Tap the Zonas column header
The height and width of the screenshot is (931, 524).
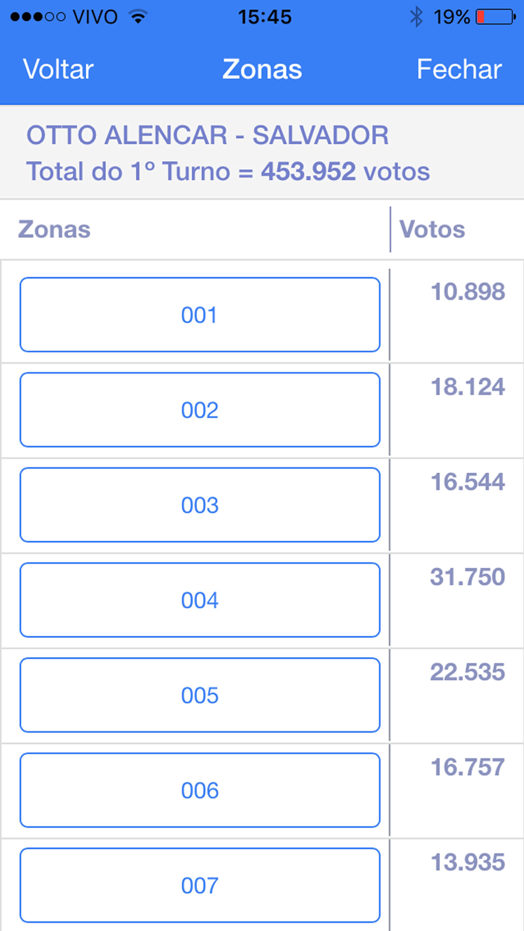[x=54, y=229]
